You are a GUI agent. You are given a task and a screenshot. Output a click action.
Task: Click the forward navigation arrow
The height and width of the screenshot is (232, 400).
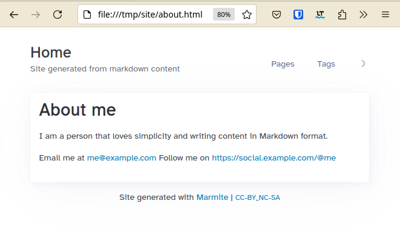point(36,15)
